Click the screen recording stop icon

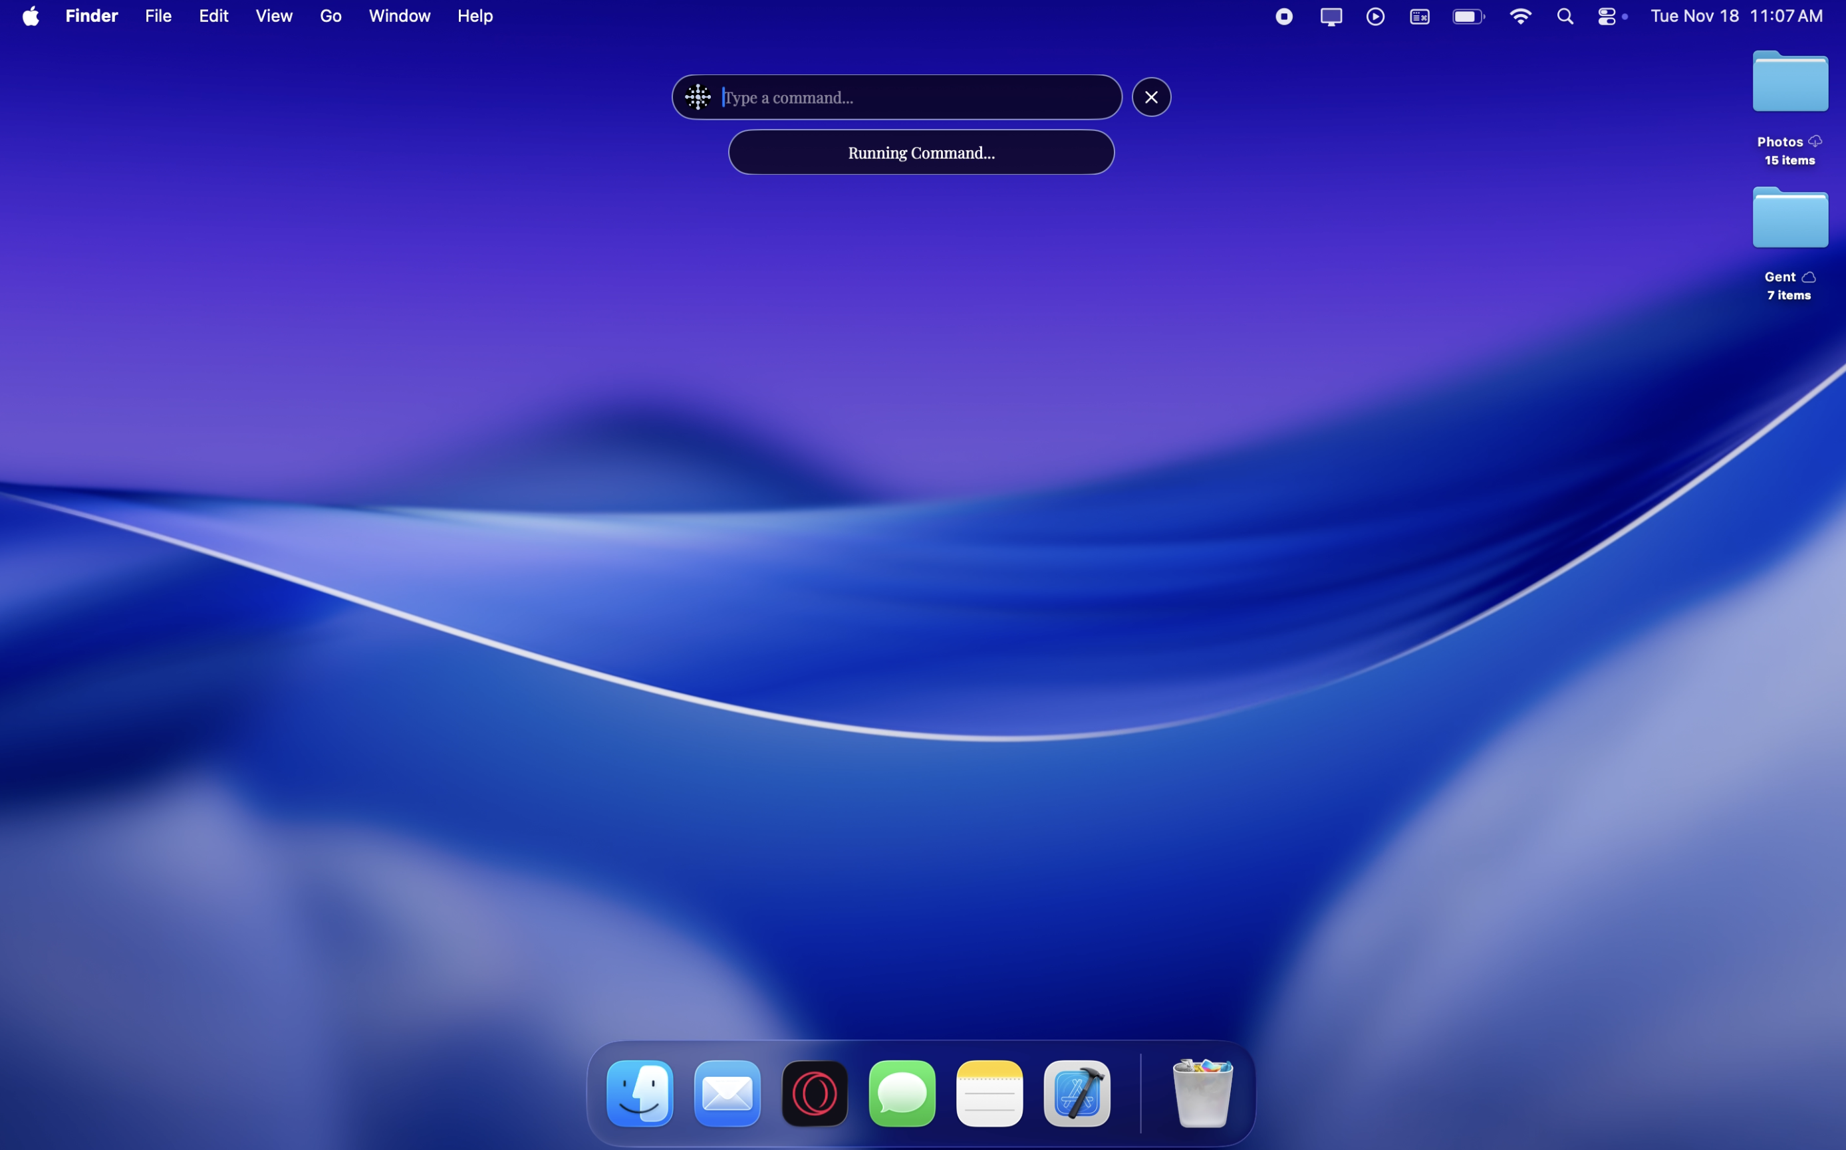pos(1283,16)
